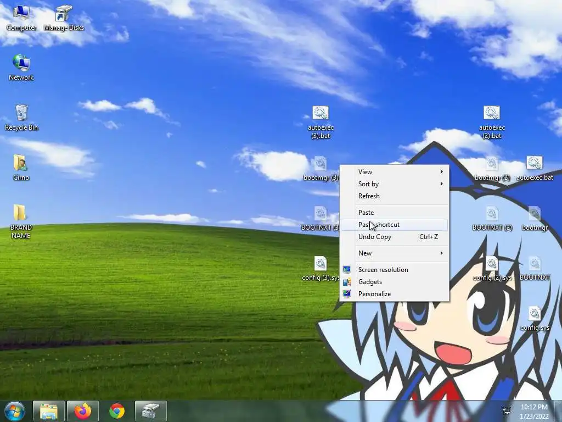The width and height of the screenshot is (562, 422).
Task: Click the taskbar clock showing 10:12 PM
Action: 534,412
